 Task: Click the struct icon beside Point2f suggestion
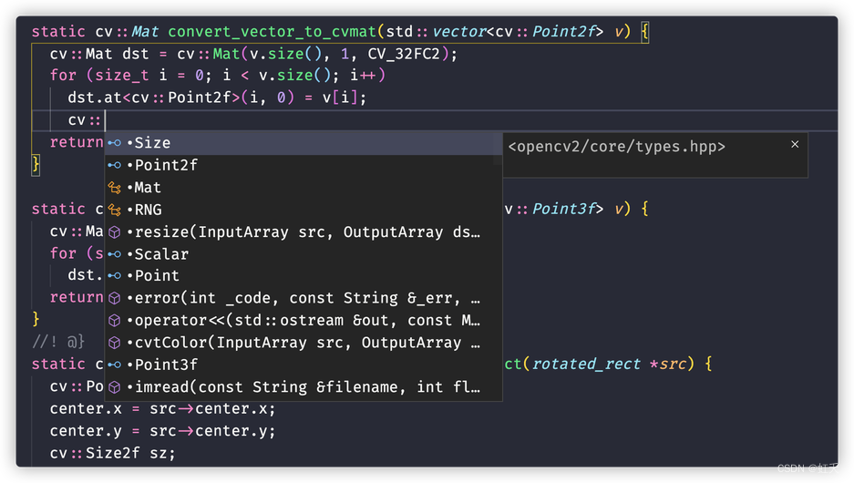(114, 165)
